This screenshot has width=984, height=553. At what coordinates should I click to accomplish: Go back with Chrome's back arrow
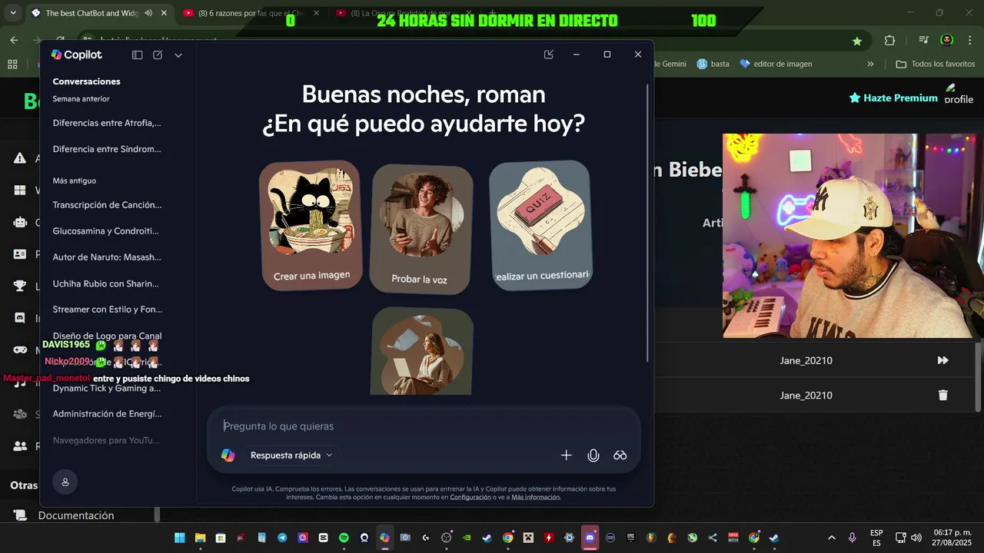coord(14,41)
